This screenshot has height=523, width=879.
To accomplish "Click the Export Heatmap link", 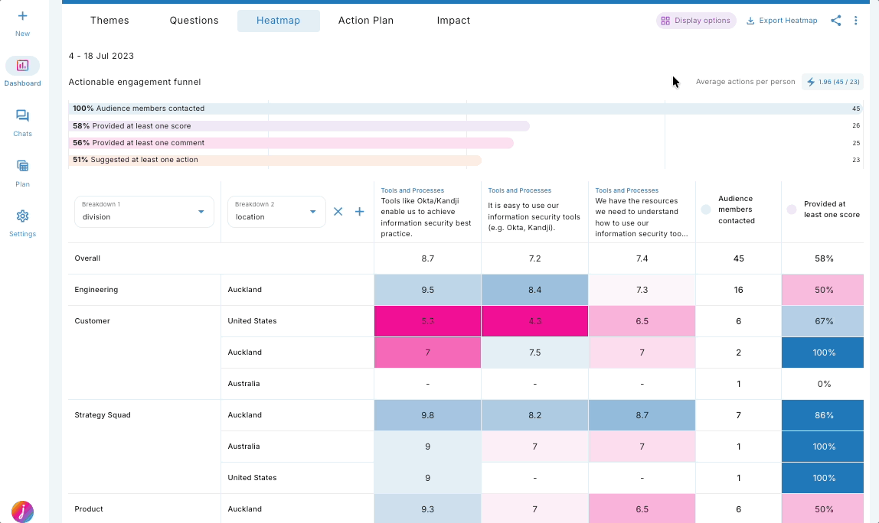I will point(782,21).
